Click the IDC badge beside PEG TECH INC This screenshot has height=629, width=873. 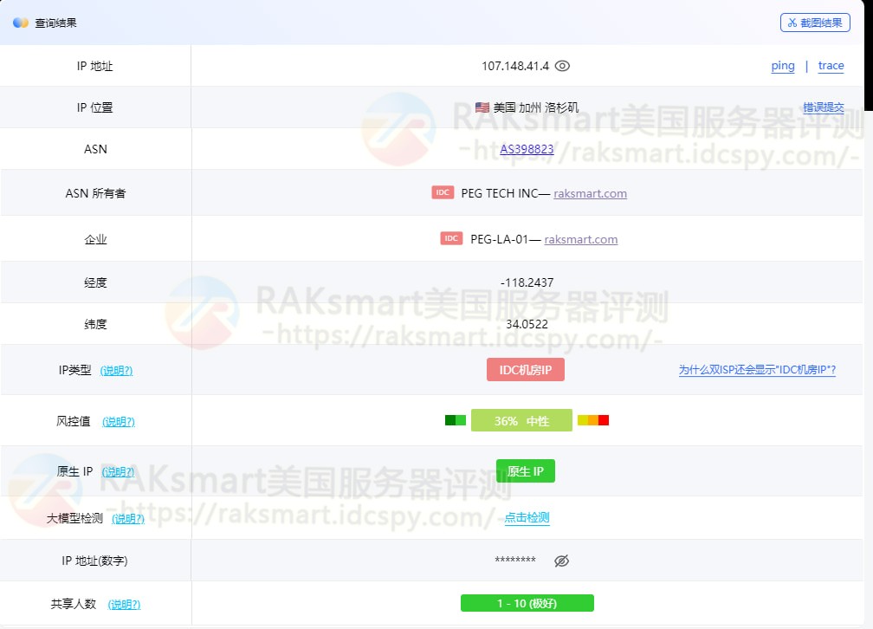[x=443, y=192]
